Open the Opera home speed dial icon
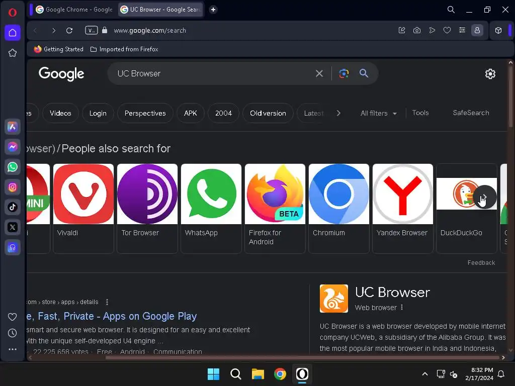Screen dimensions: 515x386 (13, 33)
